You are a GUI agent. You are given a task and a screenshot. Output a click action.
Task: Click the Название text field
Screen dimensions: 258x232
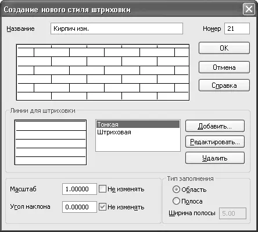(117, 28)
